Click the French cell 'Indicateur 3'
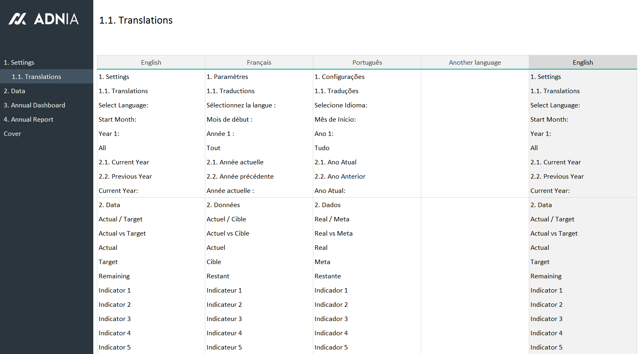Screen dimensions: 640x354 224,319
